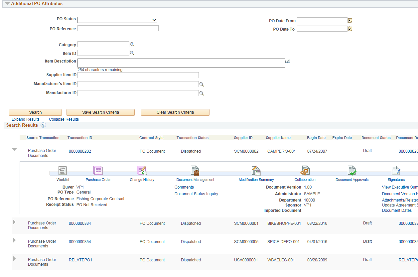Viewport: 418px width, 277px height.
Task: Click the Purchase Order icon
Action: click(98, 171)
